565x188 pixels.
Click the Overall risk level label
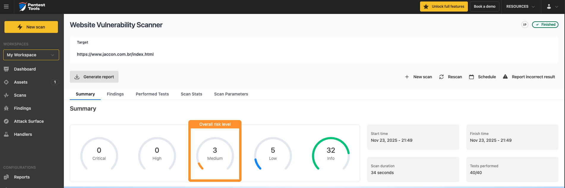215,124
